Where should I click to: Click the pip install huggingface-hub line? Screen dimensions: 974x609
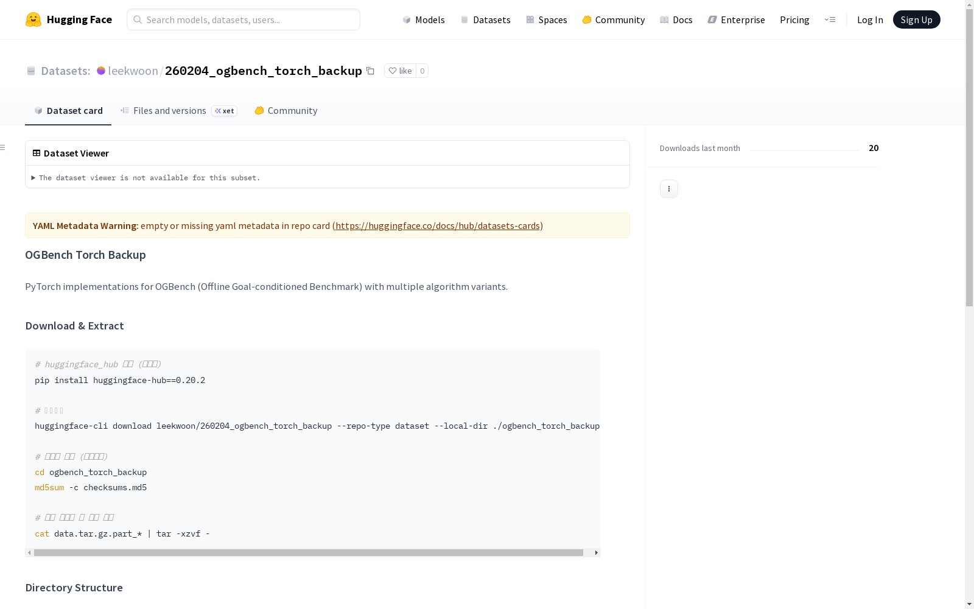click(120, 380)
